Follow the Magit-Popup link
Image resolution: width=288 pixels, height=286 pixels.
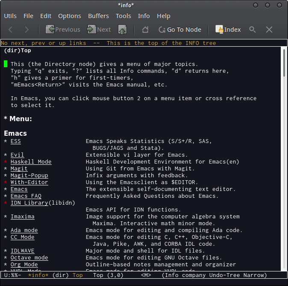coord(29,176)
